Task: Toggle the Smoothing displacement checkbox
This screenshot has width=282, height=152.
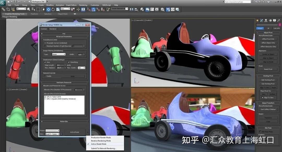Action: point(68,62)
